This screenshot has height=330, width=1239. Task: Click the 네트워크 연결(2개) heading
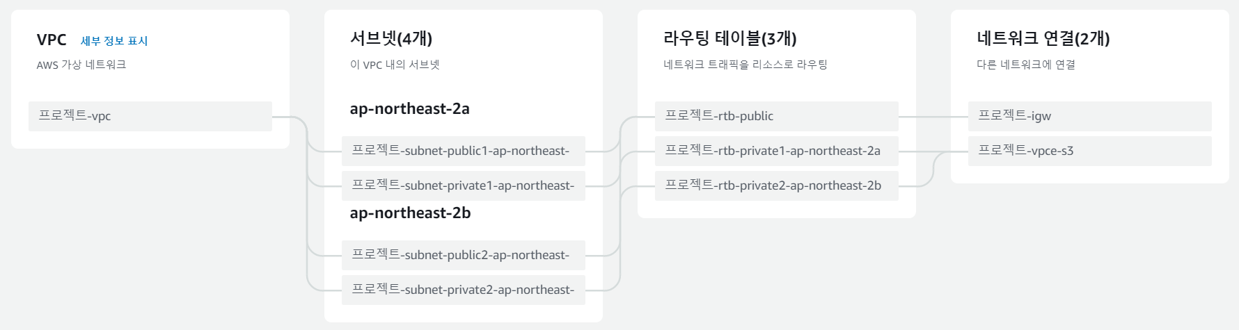coord(1043,38)
